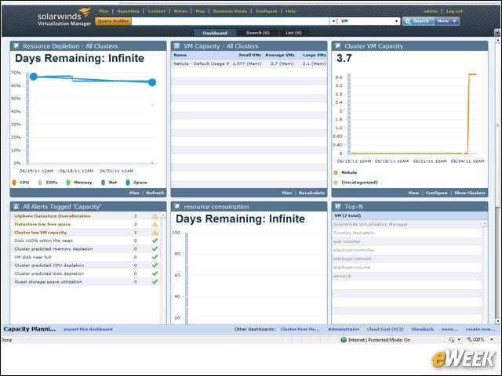502x376 pixels.
Task: Open the search field history dropdown arrow
Action: [x=333, y=21]
